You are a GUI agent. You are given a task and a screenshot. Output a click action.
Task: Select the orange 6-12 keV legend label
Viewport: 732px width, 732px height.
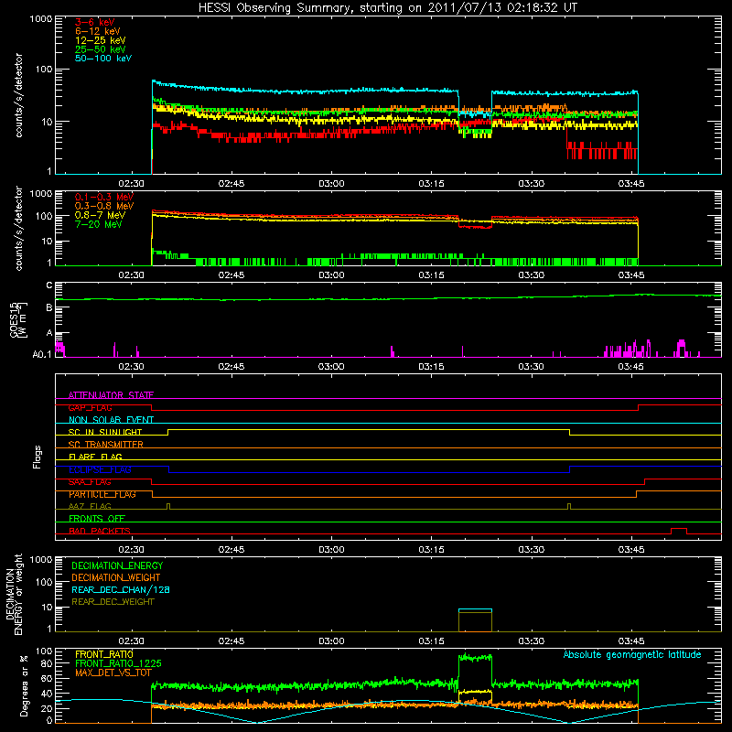[98, 31]
